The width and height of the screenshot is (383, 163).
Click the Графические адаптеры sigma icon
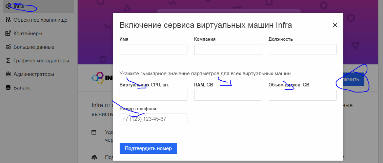coord(8,61)
